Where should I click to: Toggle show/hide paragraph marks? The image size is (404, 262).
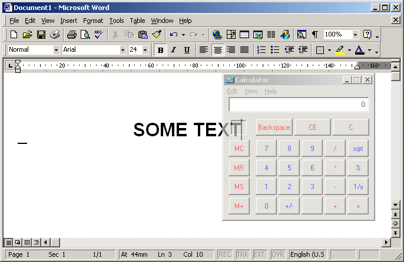[315, 35]
